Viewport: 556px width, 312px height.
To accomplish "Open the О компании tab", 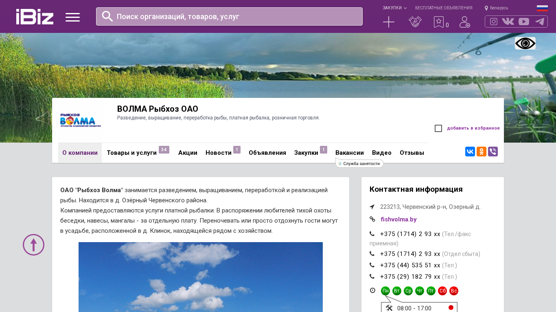I will 80,153.
